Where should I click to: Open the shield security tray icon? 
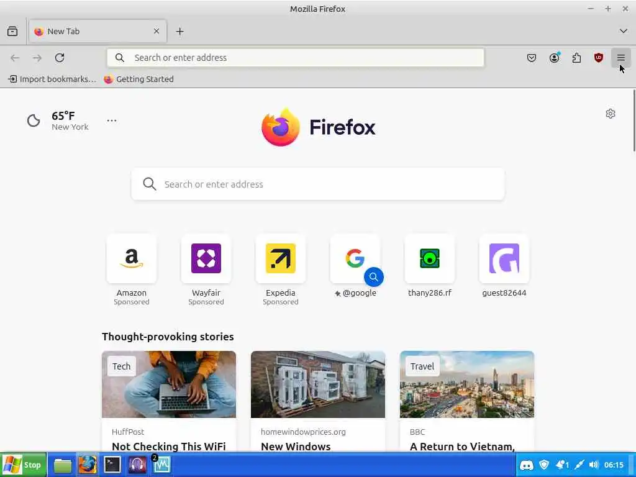pyautogui.click(x=544, y=465)
